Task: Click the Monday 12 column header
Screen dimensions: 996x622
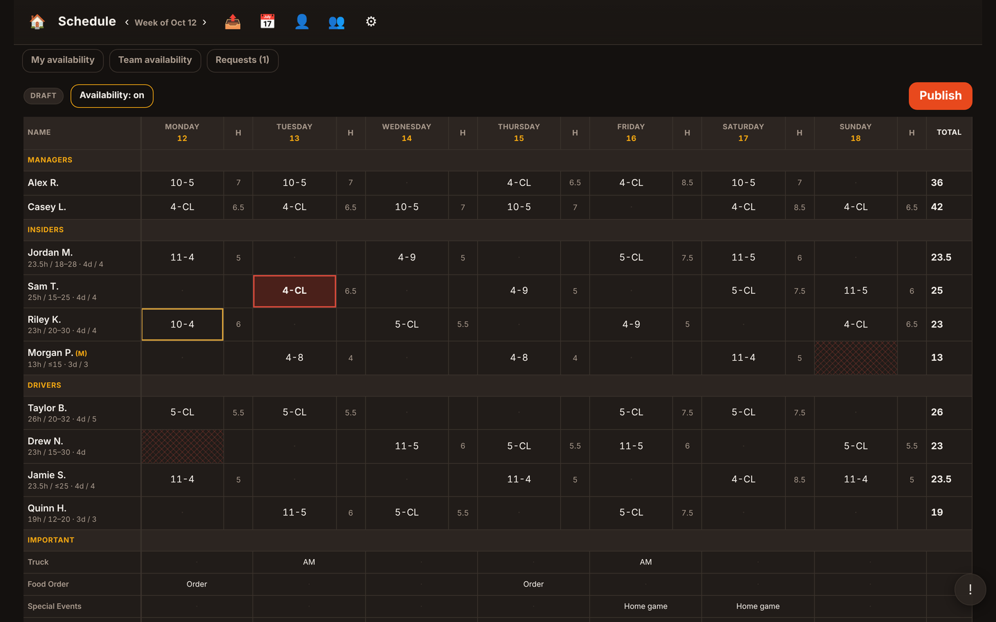Action: (183, 133)
